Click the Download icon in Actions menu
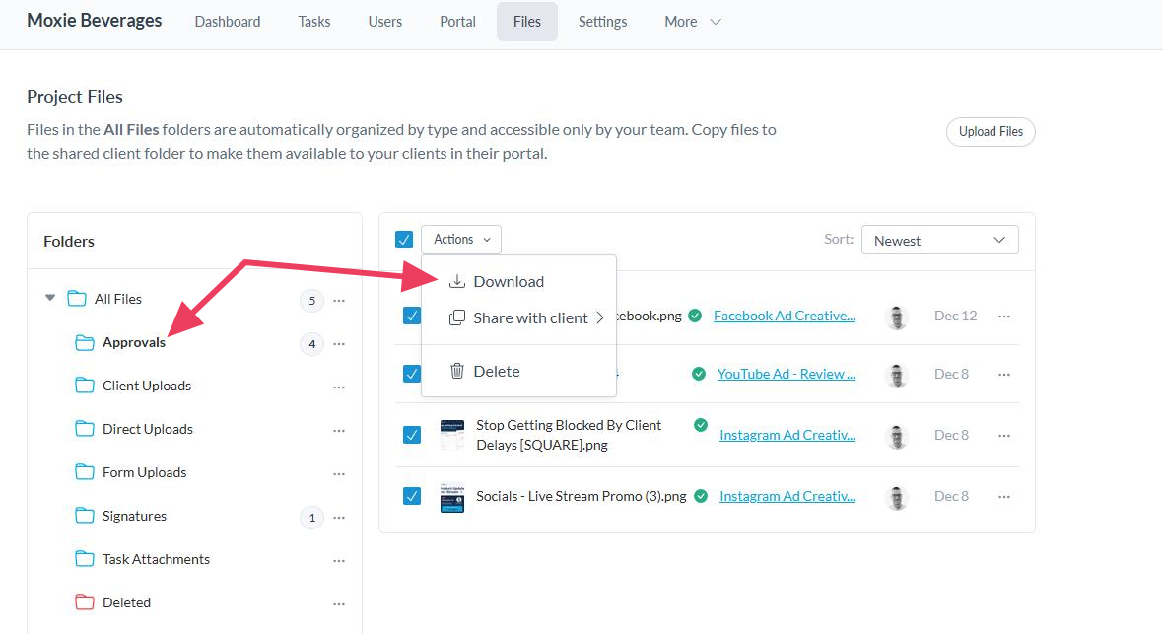1163x634 pixels. [457, 281]
